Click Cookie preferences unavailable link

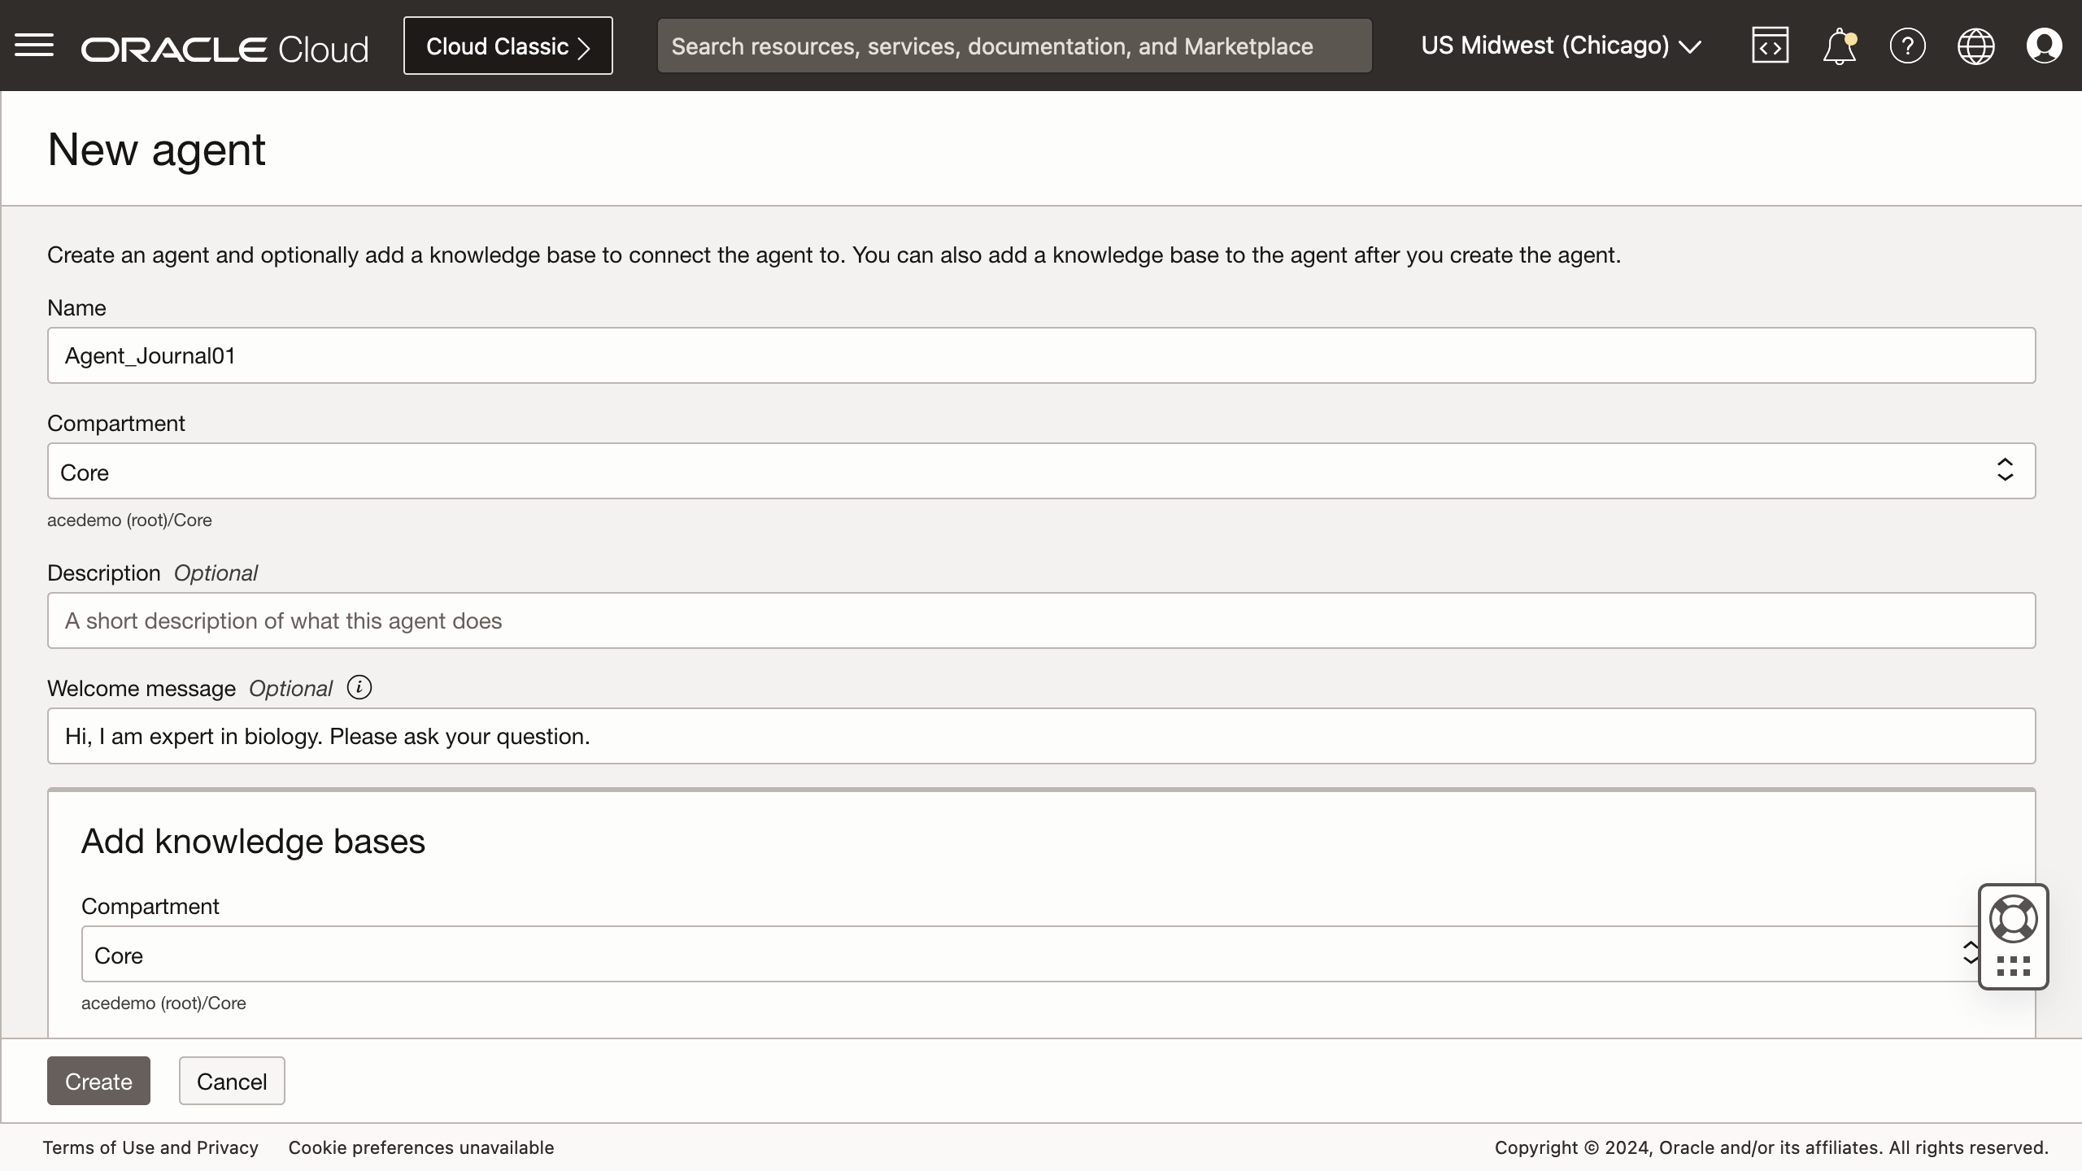421,1147
